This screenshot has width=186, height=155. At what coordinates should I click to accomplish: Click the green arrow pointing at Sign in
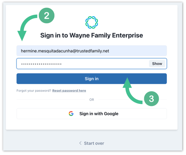[x=132, y=91]
